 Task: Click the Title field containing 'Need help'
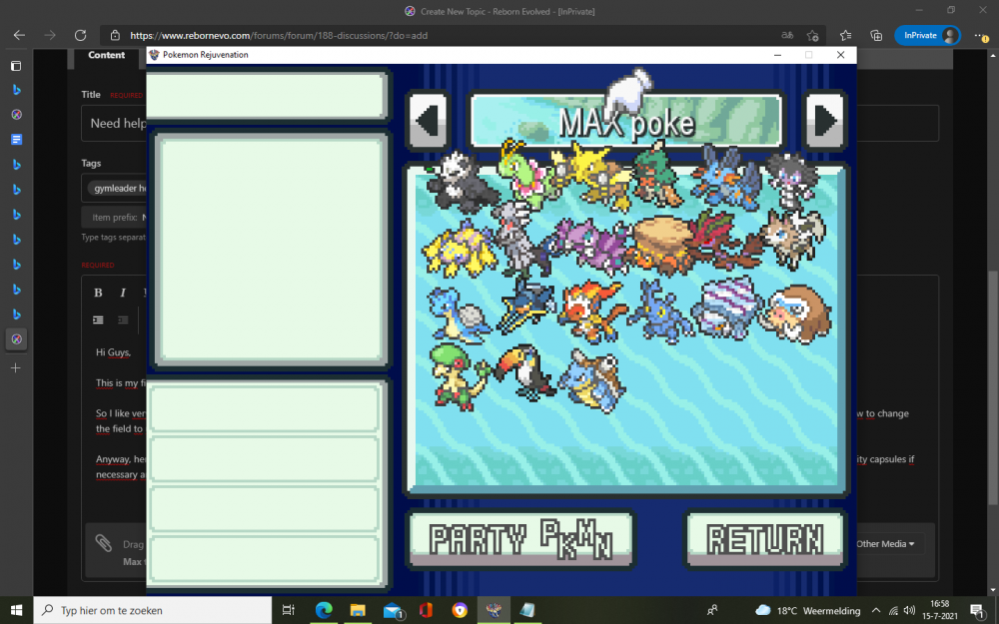click(509, 123)
